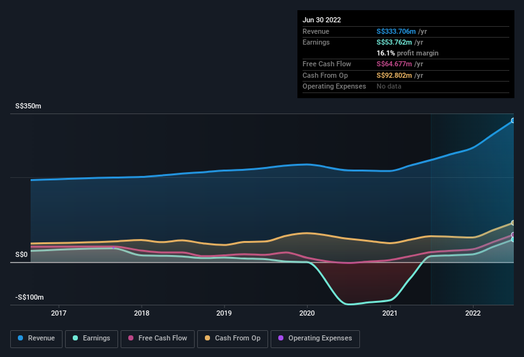The height and width of the screenshot is (357, 524).
Task: Select the 2017 x-axis label
Action: pyautogui.click(x=59, y=313)
